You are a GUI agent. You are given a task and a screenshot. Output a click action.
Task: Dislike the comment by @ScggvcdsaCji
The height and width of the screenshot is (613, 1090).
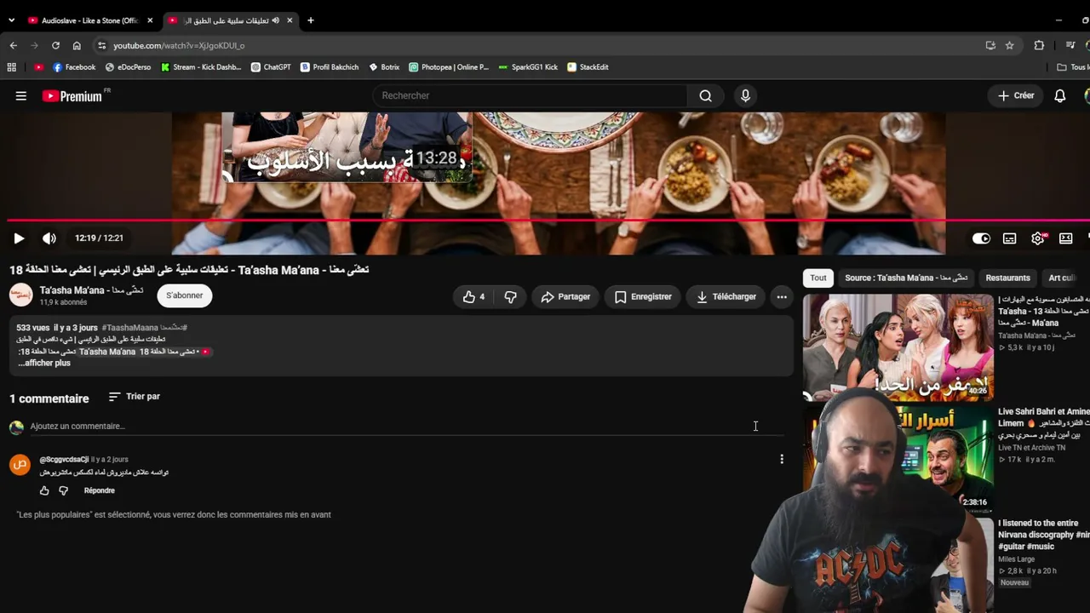[x=63, y=490]
